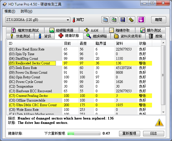Screen dimensions: 172x141
Task: Switch to the 擦寫 tab
Action: tap(155, 36)
